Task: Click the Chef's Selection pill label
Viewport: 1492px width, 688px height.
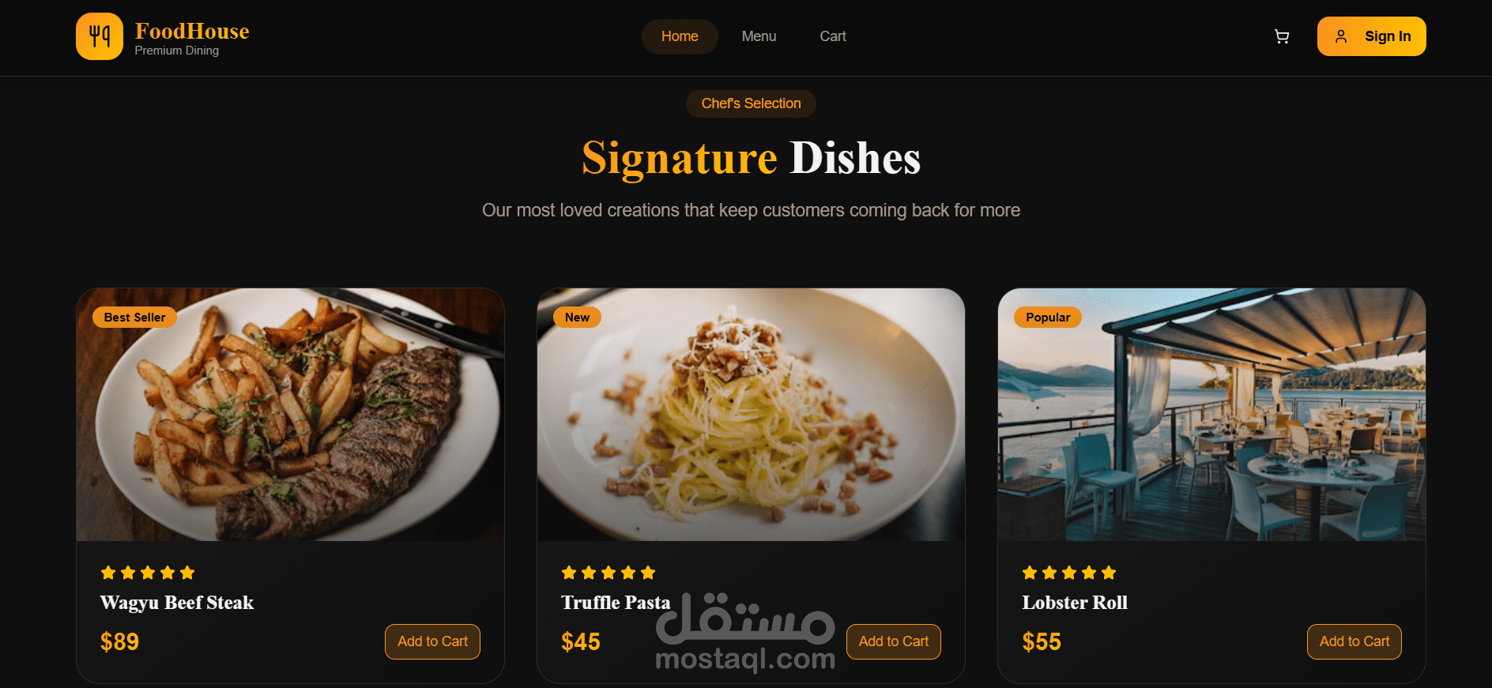Action: pyautogui.click(x=751, y=103)
